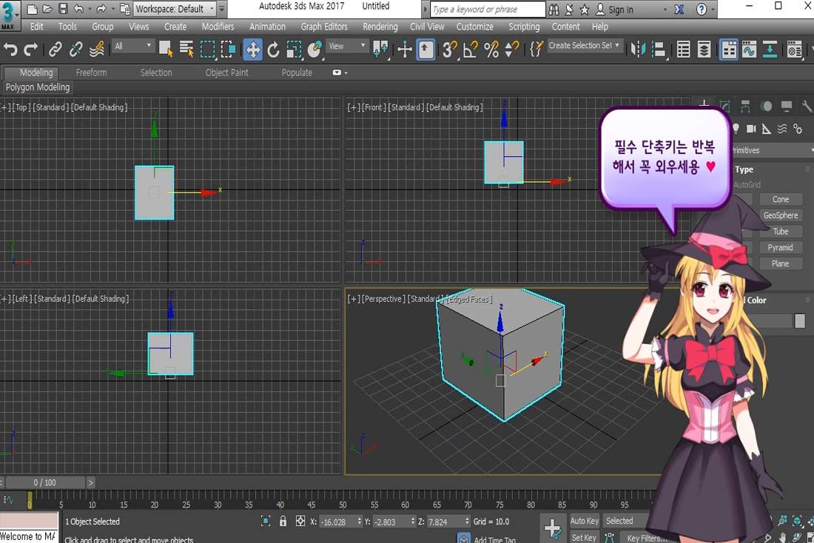Screen dimensions: 814x543
Task: Click the Select by Name icon
Action: click(x=186, y=50)
